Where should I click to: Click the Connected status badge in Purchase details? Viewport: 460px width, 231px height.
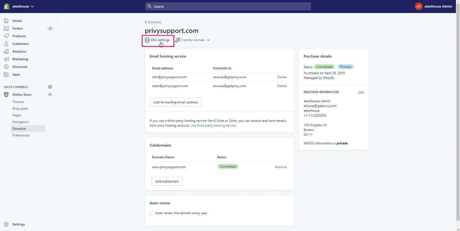[324, 67]
